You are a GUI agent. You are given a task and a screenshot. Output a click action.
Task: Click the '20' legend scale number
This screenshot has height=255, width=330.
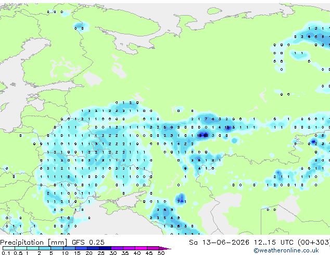[89, 253]
